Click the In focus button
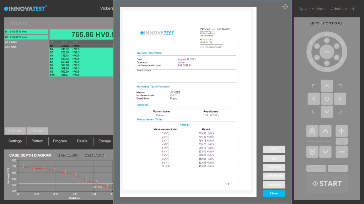The image size is (364, 204). [338, 168]
